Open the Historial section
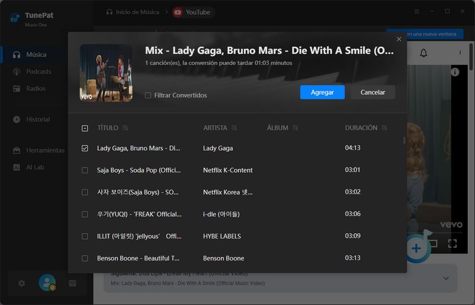The width and height of the screenshot is (475, 305). [x=31, y=119]
